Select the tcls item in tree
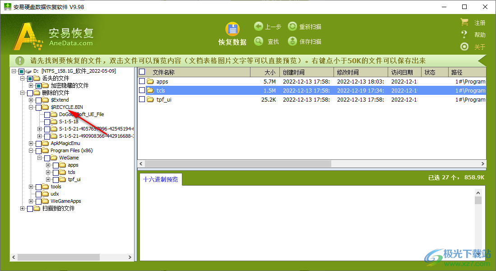This screenshot has width=496, height=271. click(71, 172)
